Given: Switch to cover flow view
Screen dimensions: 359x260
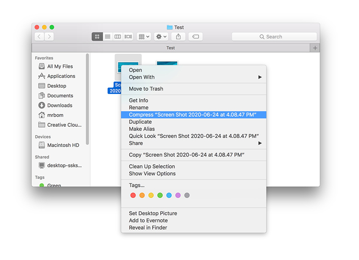Looking at the screenshot, I should 128,36.
